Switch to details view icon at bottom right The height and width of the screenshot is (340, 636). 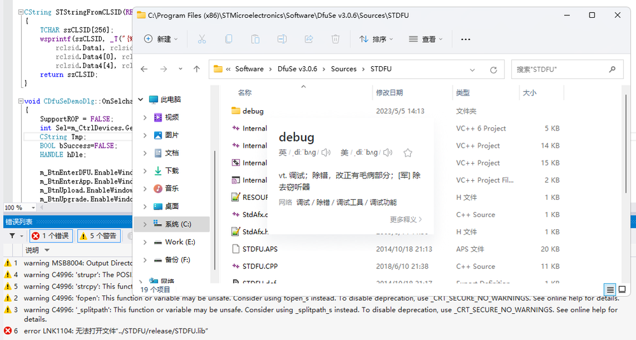(x=610, y=289)
